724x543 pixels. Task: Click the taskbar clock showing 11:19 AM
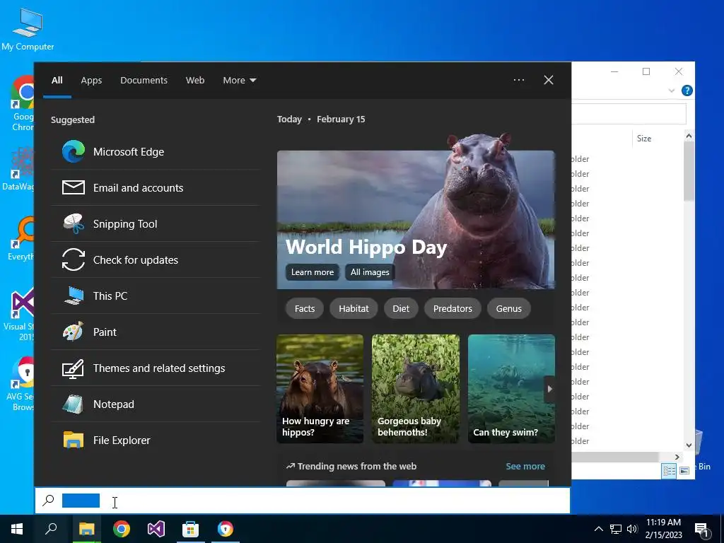pos(663,529)
